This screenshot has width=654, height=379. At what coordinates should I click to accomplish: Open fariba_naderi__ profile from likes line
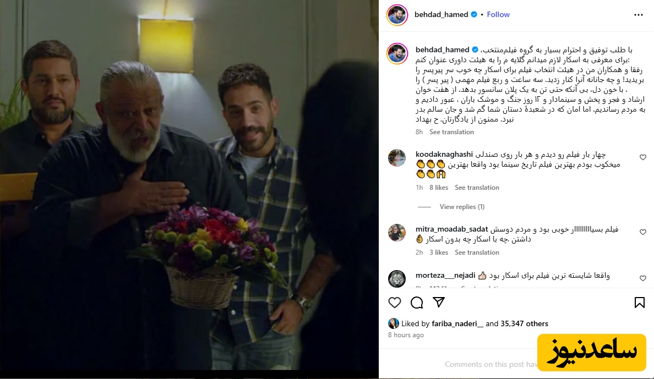[x=457, y=323]
